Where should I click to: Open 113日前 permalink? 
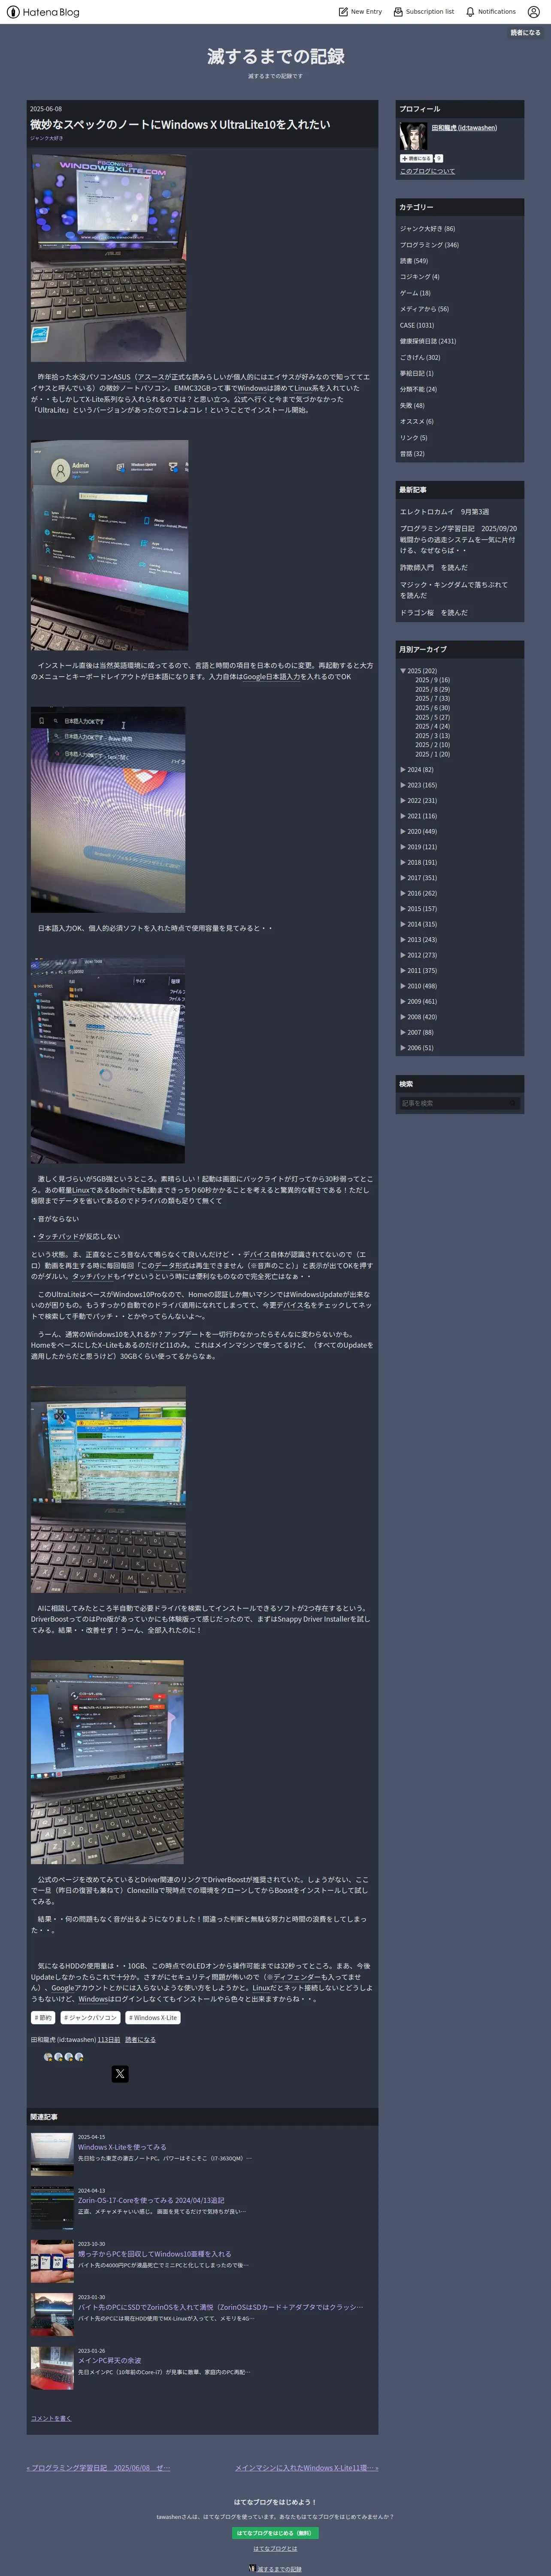[x=108, y=2040]
